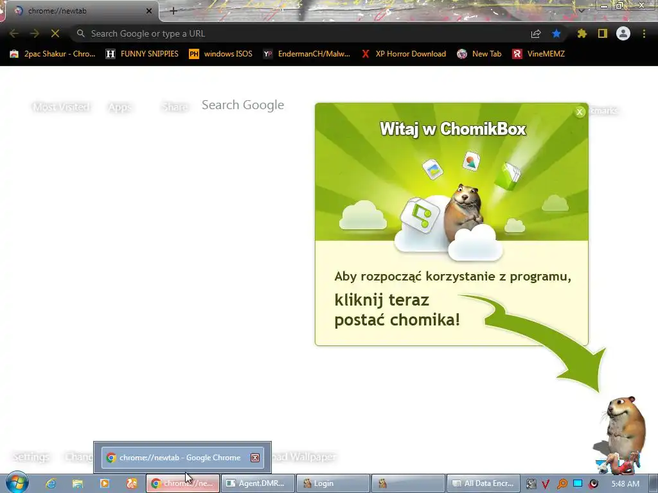This screenshot has width=658, height=493.
Task: Click the forward navigation arrow
Action: [35, 33]
